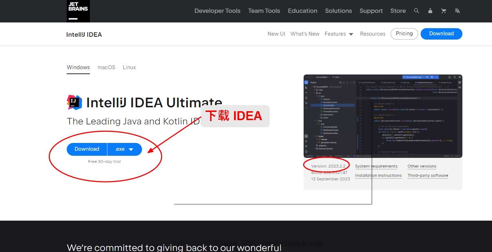Screen dimensions: 492x252
Task: Open Developer Tools menu
Action: click(x=217, y=11)
